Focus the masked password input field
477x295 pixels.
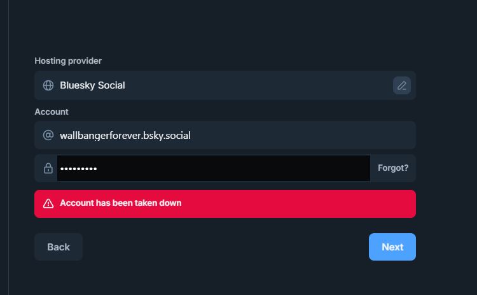click(x=213, y=168)
